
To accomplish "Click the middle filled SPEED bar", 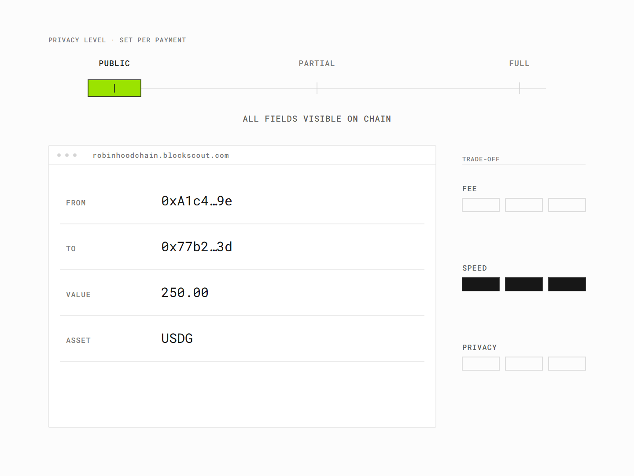I will [524, 284].
